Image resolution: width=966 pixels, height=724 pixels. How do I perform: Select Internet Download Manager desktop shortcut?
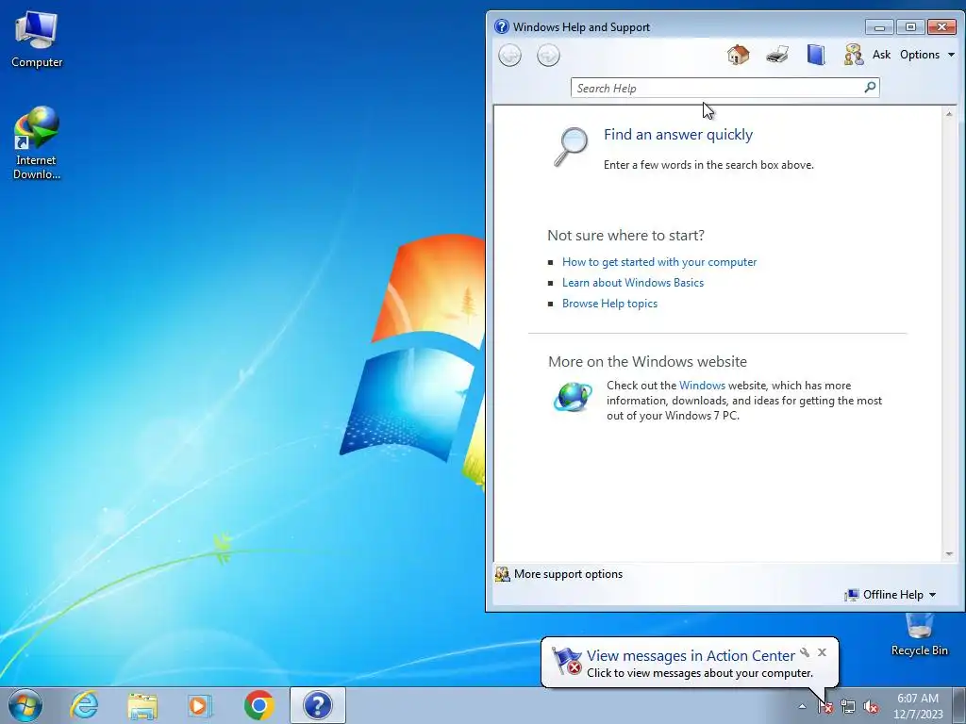pos(37,143)
